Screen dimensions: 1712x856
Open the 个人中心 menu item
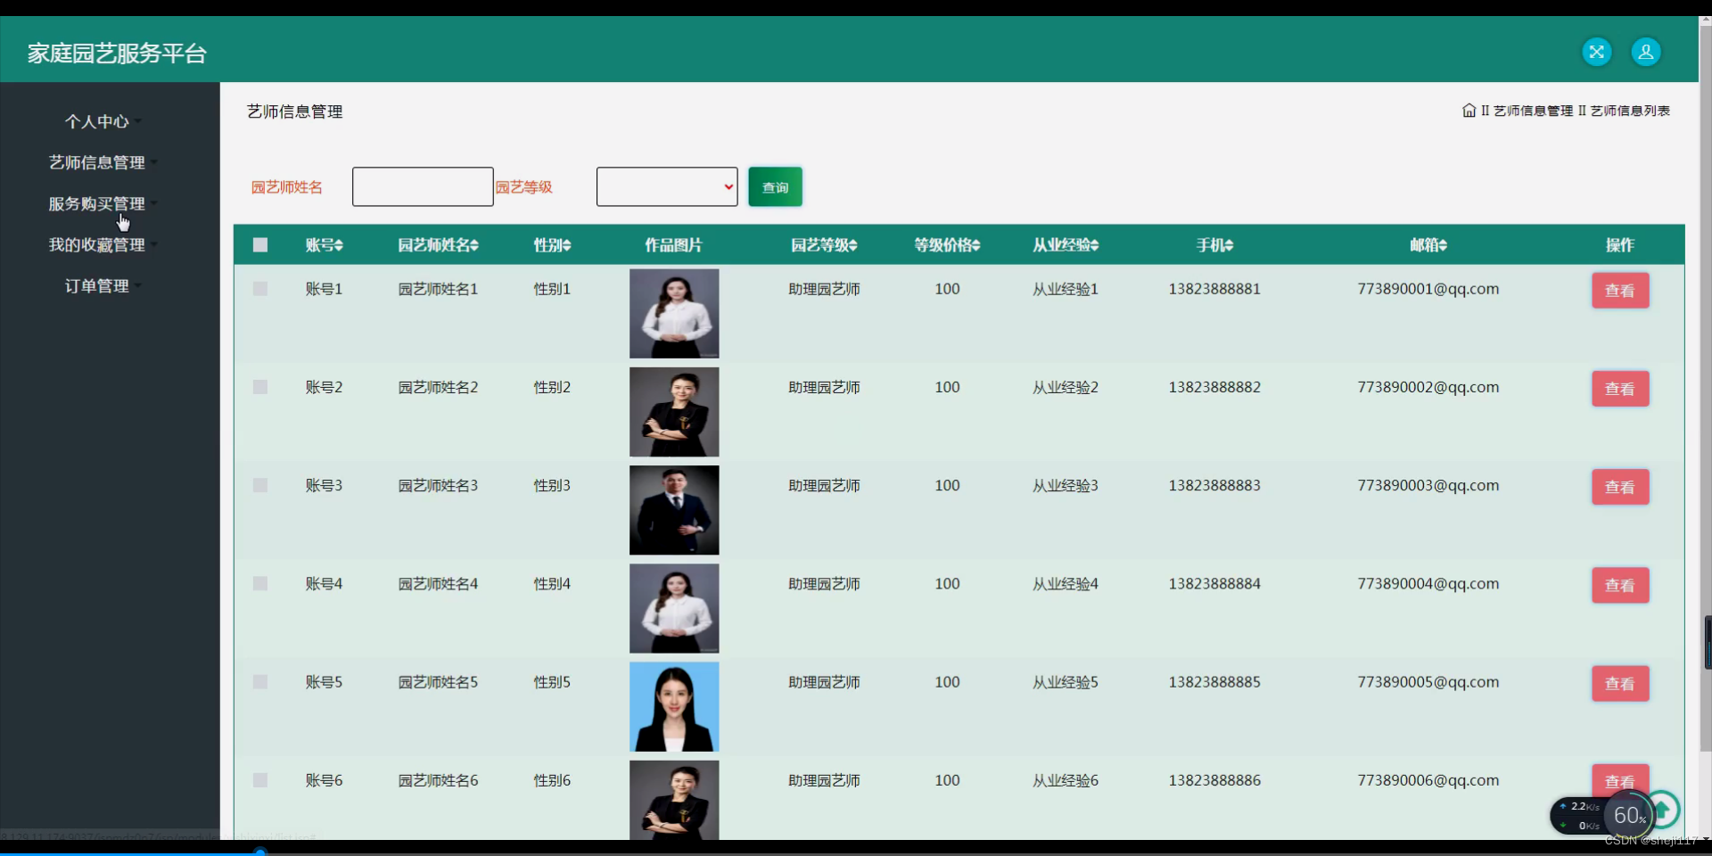pyautogui.click(x=96, y=121)
